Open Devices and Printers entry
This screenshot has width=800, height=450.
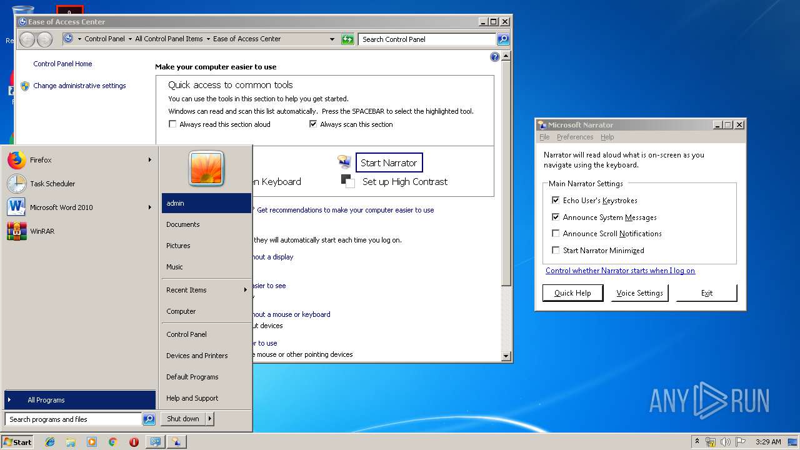[206, 356]
